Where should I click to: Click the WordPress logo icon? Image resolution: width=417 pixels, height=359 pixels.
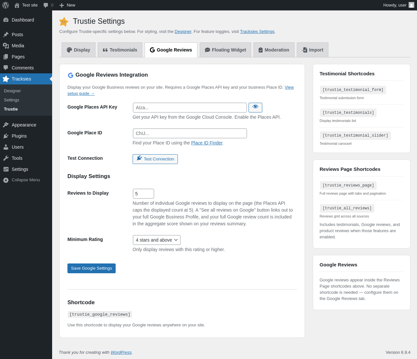6,5
